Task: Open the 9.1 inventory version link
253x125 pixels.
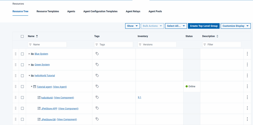Action: (139, 97)
